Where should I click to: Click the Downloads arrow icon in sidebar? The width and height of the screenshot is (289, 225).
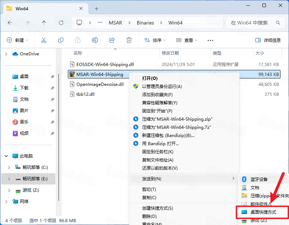(x=15, y=88)
